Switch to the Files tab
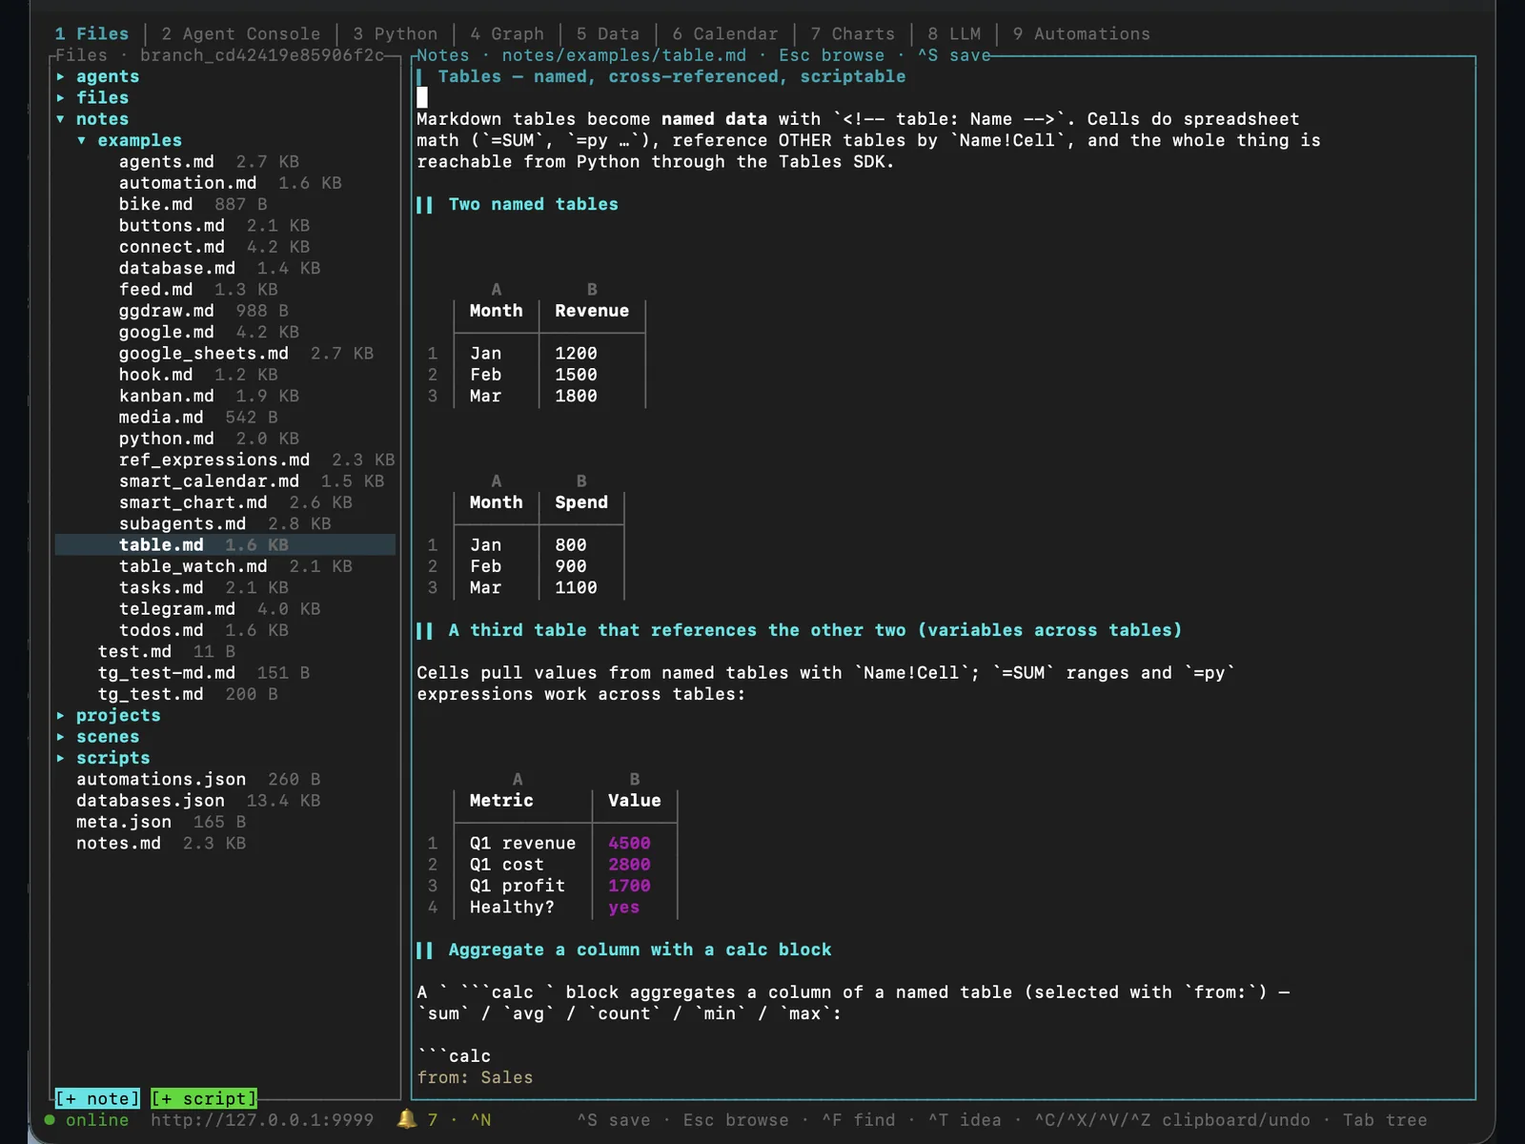Viewport: 1525px width, 1144px height. point(91,33)
